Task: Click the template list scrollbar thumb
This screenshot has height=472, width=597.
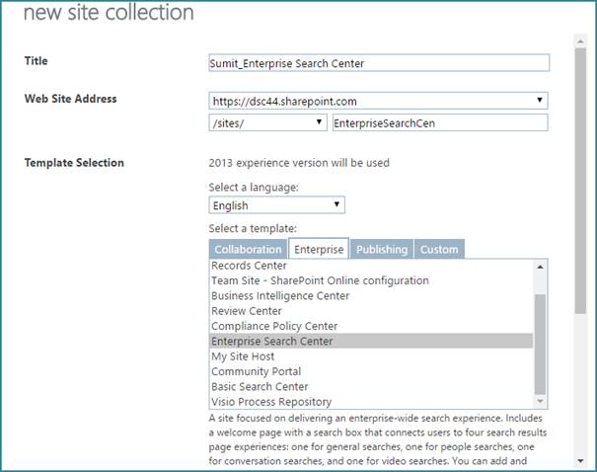Action: tap(540, 344)
